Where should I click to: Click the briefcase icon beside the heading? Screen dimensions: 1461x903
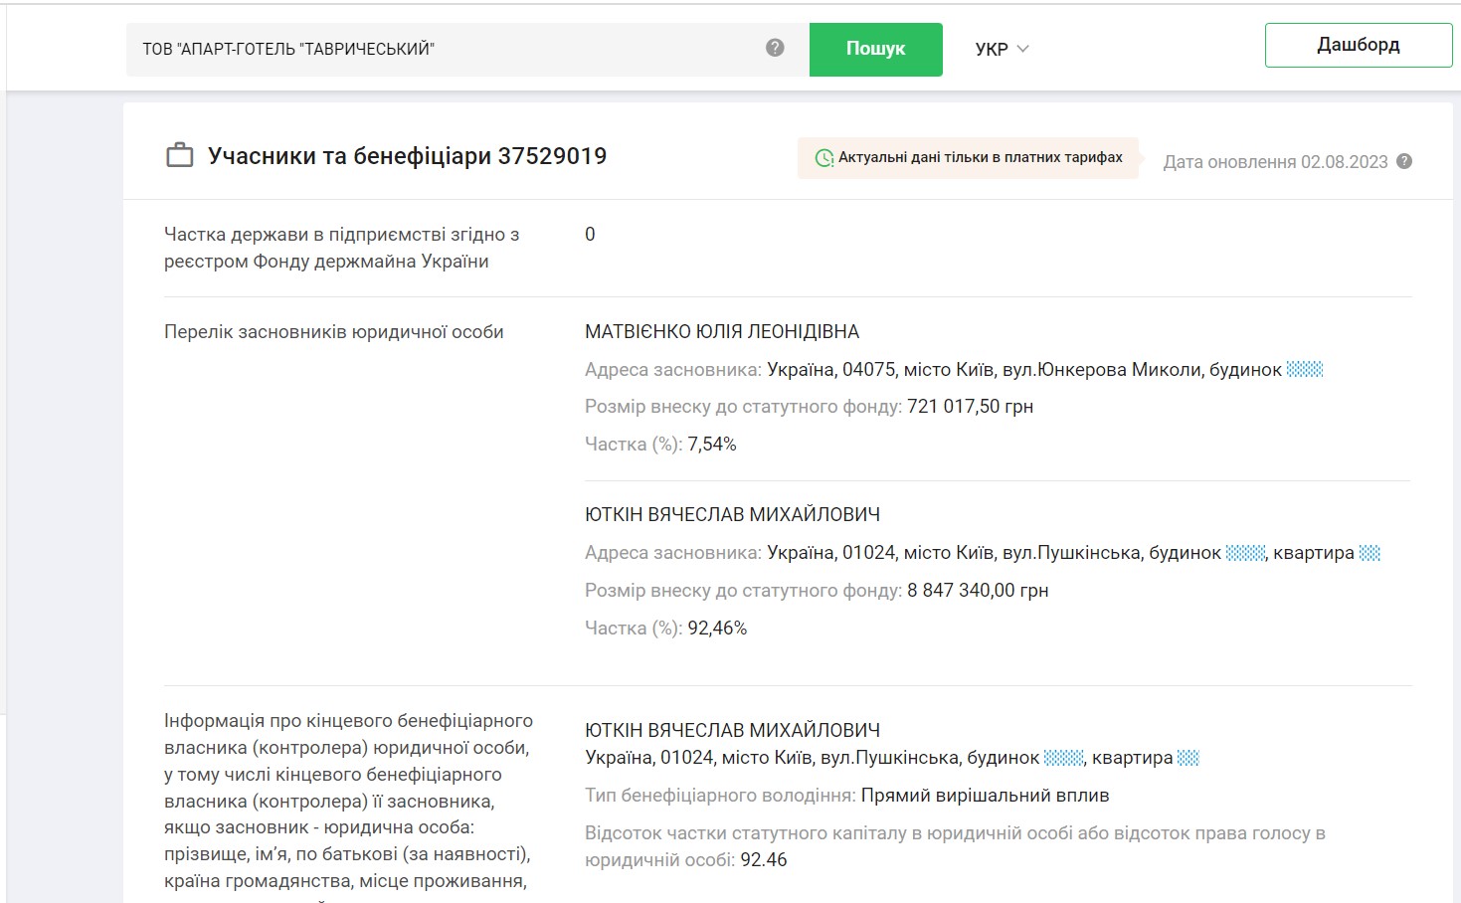pos(179,156)
